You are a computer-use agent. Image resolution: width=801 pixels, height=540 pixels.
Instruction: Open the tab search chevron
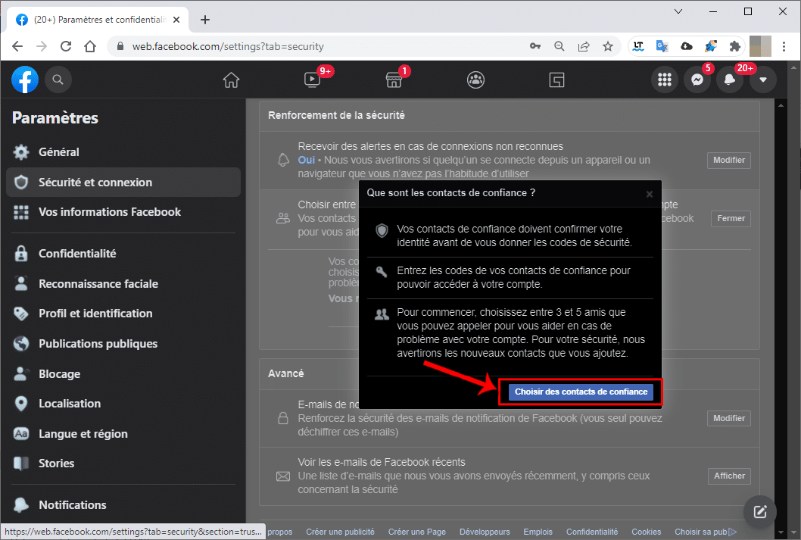tap(678, 11)
